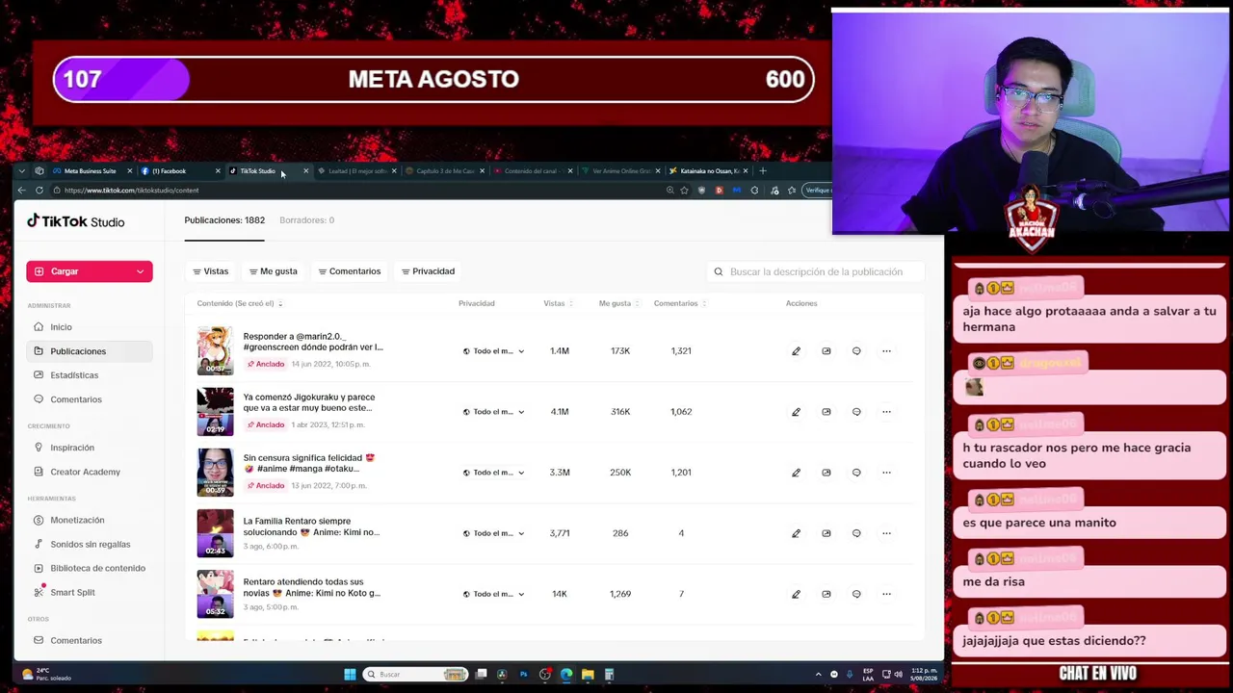The image size is (1233, 693).
Task: View comments of 'Sin censura significa felicidad' post
Action: pyautogui.click(x=856, y=473)
